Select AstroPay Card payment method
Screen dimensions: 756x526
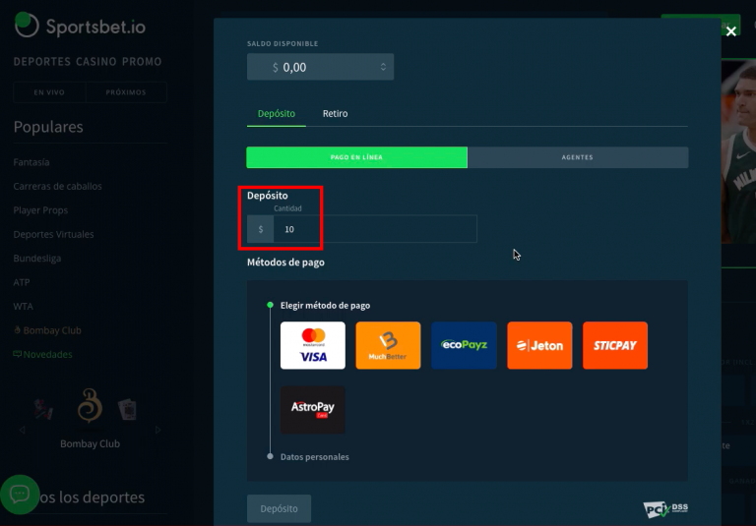click(x=312, y=410)
